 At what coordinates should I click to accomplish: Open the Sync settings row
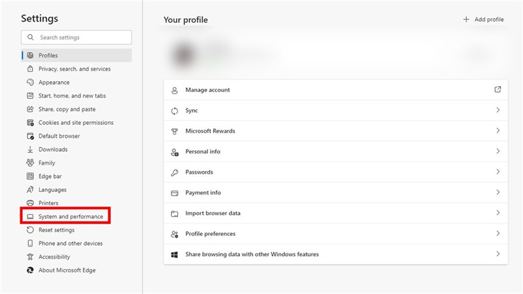[335, 110]
